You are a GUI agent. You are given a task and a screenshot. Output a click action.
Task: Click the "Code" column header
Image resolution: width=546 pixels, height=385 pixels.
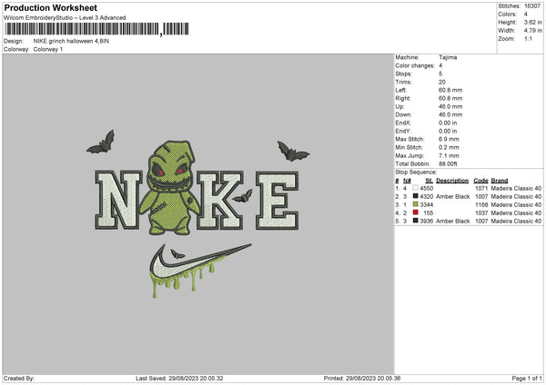tap(480, 181)
